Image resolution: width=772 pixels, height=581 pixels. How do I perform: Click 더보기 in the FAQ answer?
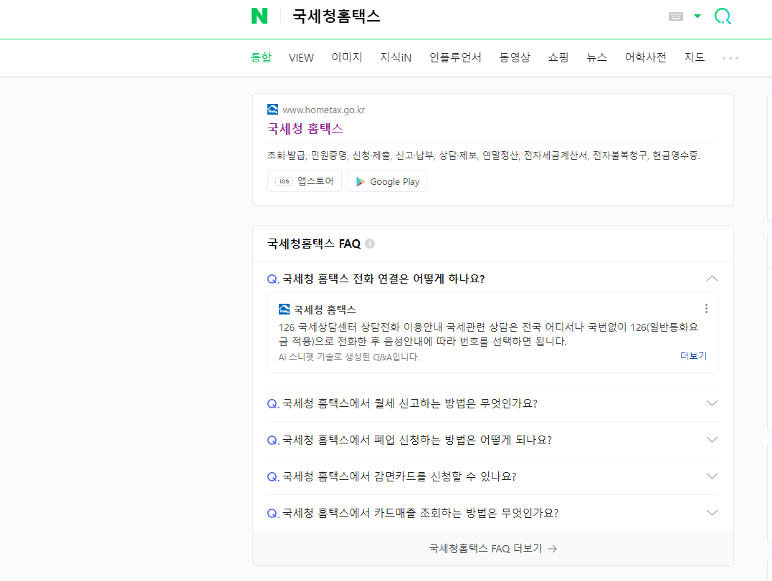click(693, 355)
